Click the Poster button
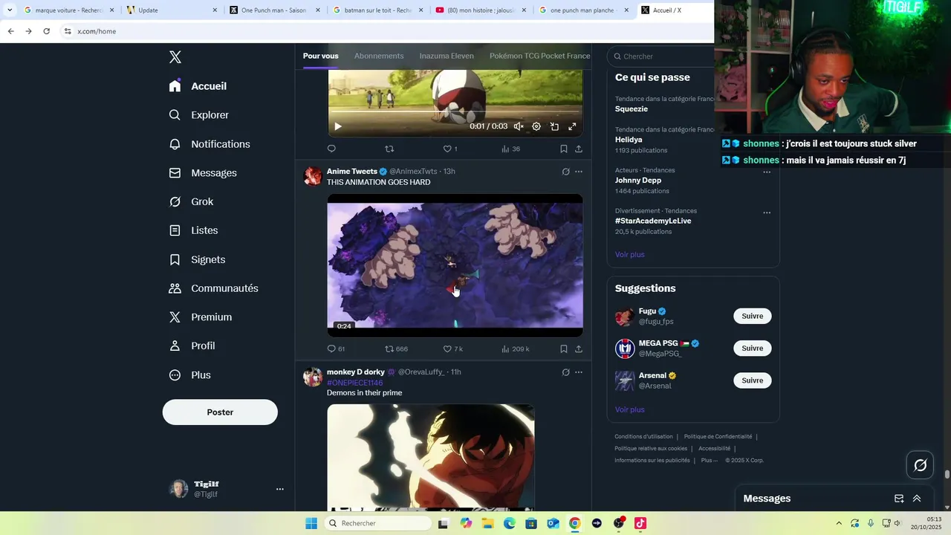The height and width of the screenshot is (535, 951). click(x=220, y=412)
